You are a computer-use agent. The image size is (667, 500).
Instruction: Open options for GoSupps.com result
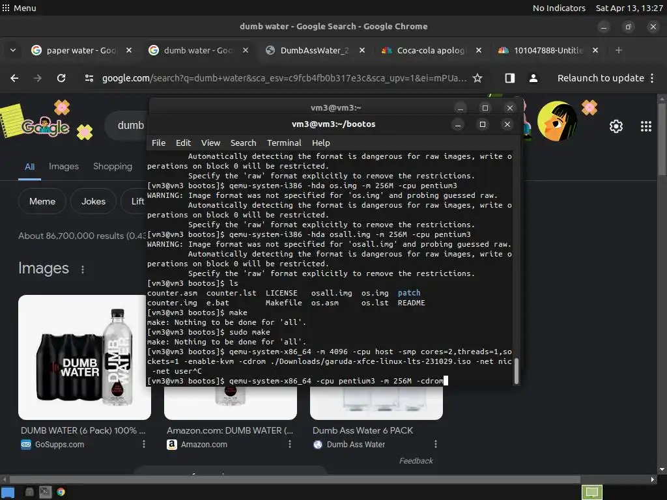coord(144,444)
